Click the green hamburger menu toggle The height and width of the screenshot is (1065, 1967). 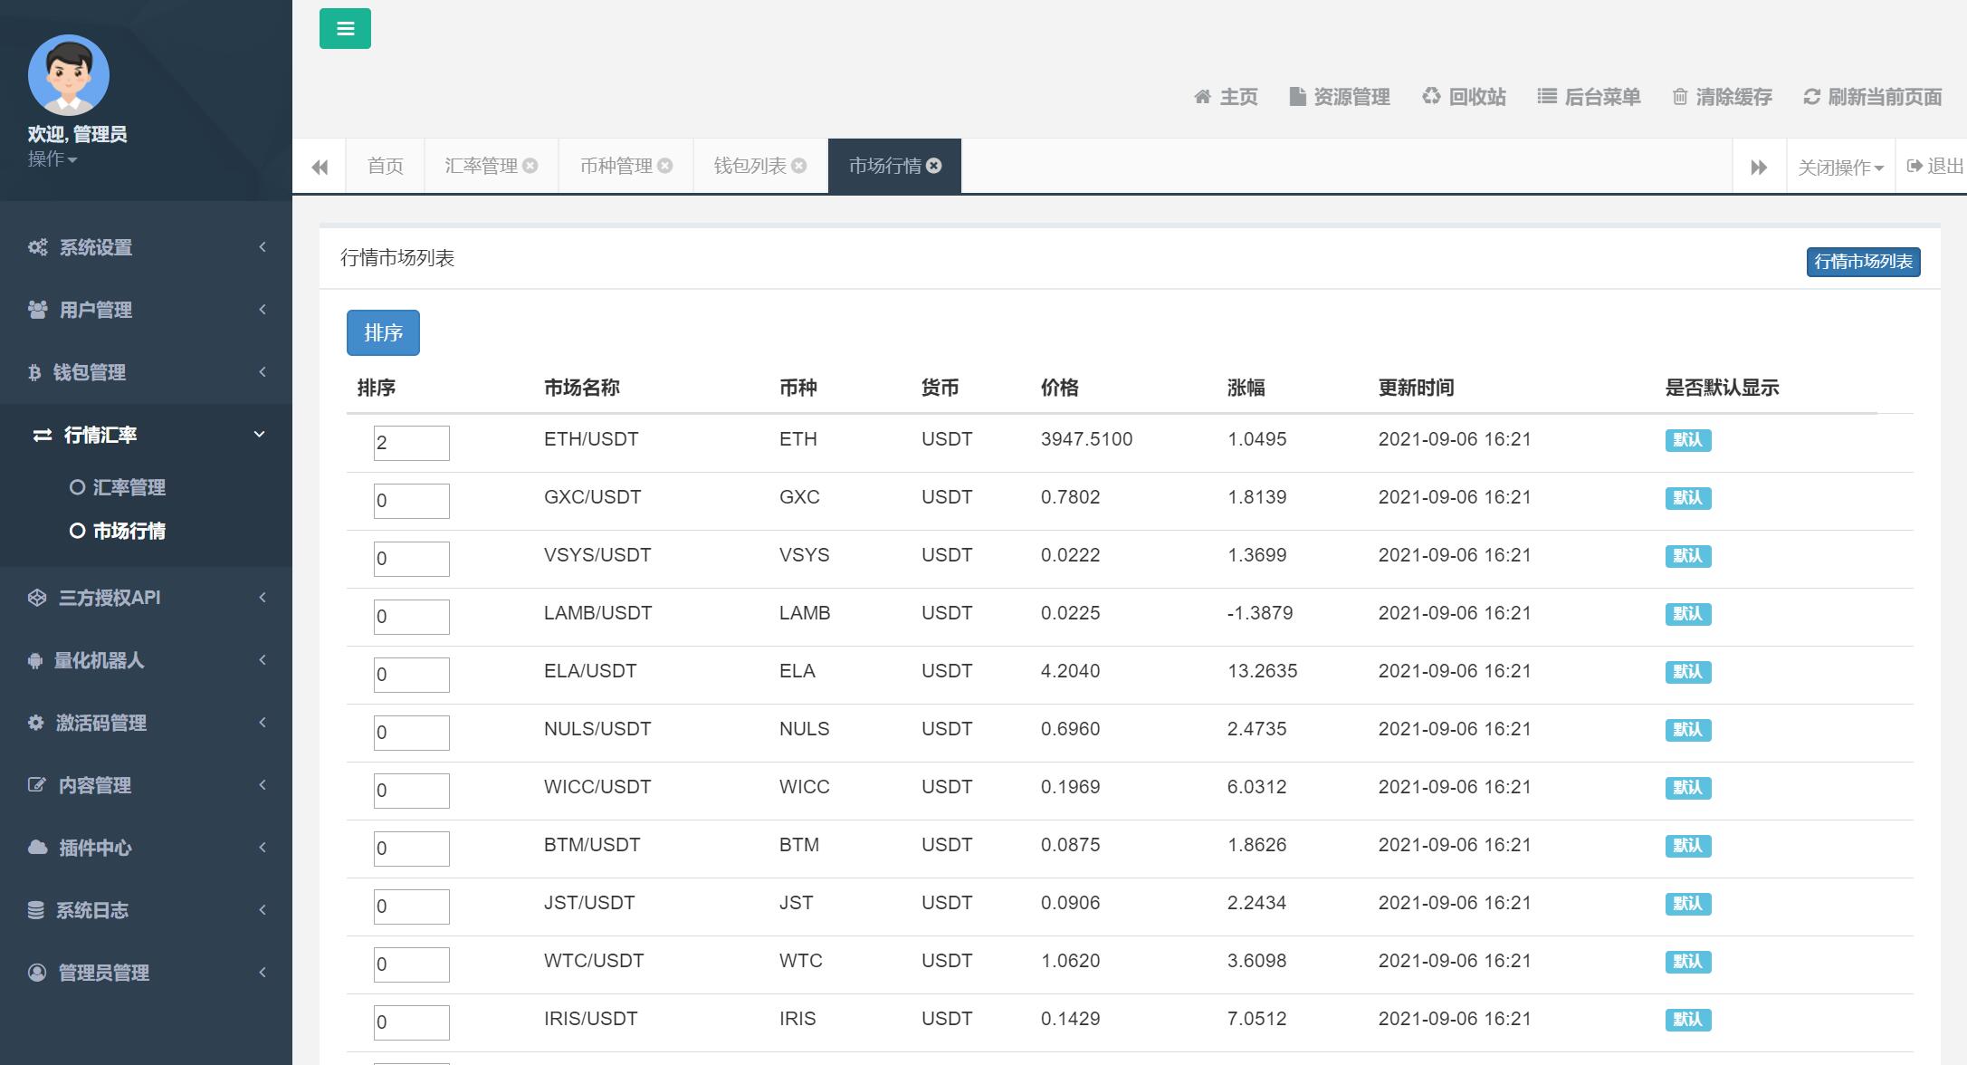point(345,29)
